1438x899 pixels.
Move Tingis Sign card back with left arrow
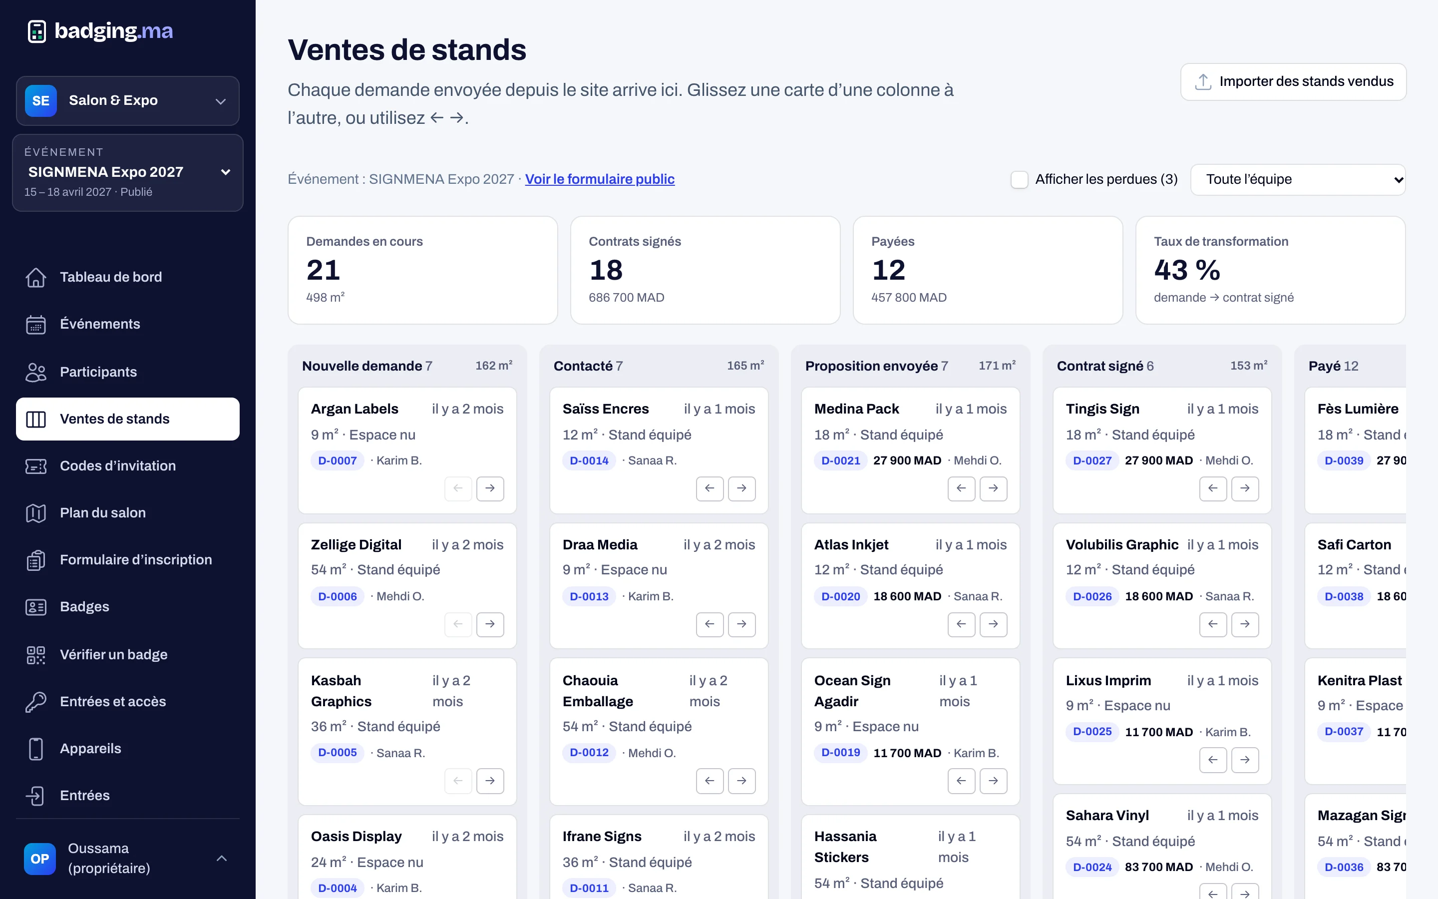pyautogui.click(x=1213, y=488)
